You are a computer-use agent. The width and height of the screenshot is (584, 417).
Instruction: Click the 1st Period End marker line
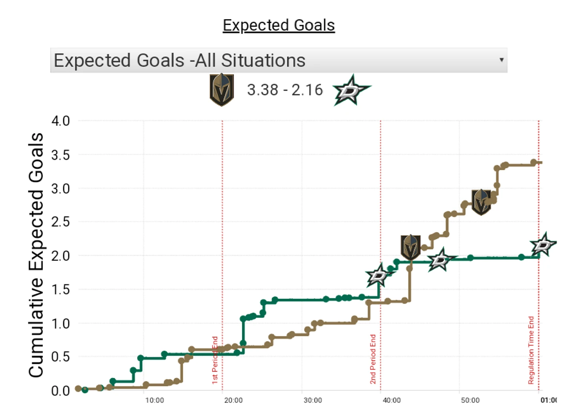point(222,256)
